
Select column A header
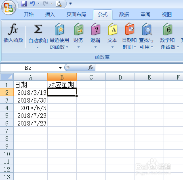[x=31, y=77]
